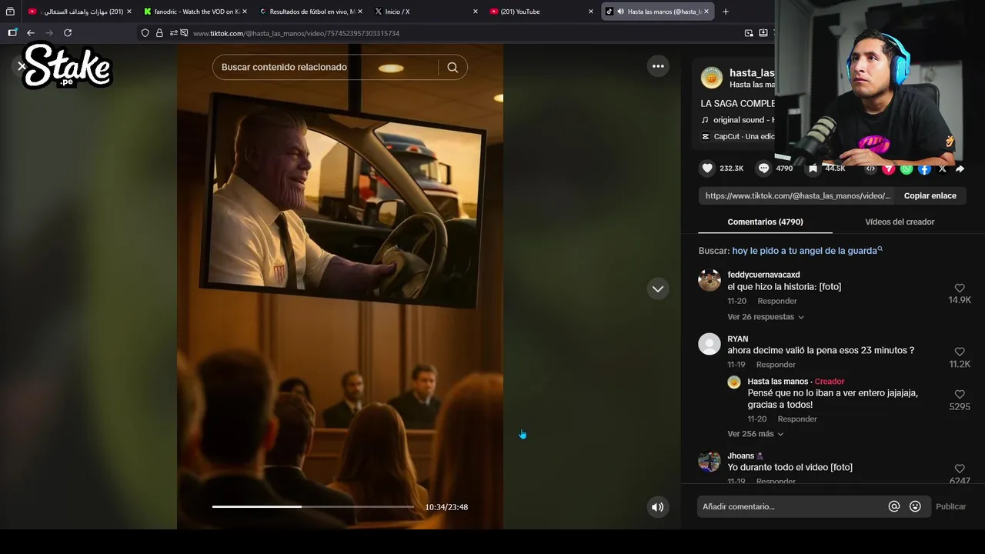This screenshot has height=554, width=985.
Task: Open RYAN's profile avatar
Action: point(710,345)
